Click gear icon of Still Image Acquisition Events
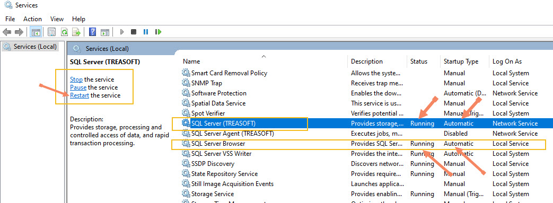The height and width of the screenshot is (203, 553). click(186, 184)
